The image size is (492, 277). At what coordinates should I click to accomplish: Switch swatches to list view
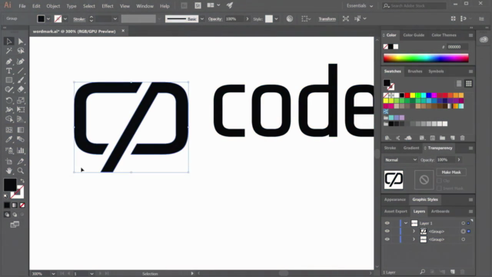click(x=459, y=84)
